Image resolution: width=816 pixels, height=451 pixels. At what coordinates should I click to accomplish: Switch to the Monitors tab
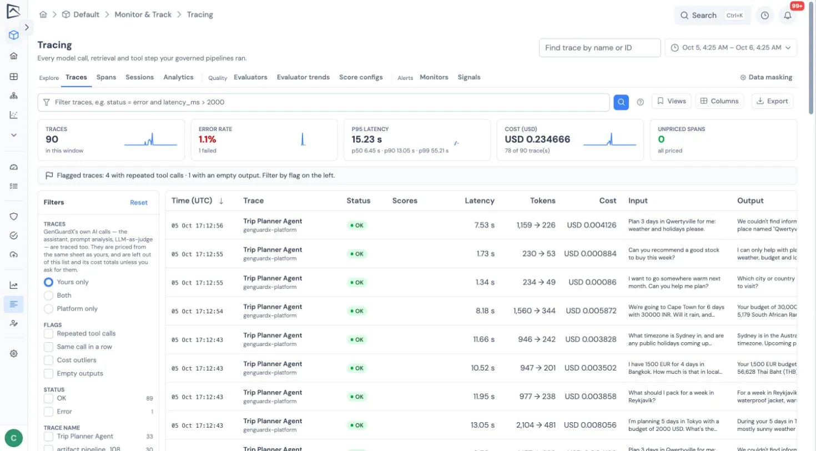pyautogui.click(x=434, y=77)
